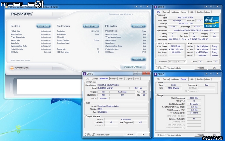Viewport: 225px width, 141px height.
Task: Open Caches tab in the Memory window
Action: [x=166, y=79]
